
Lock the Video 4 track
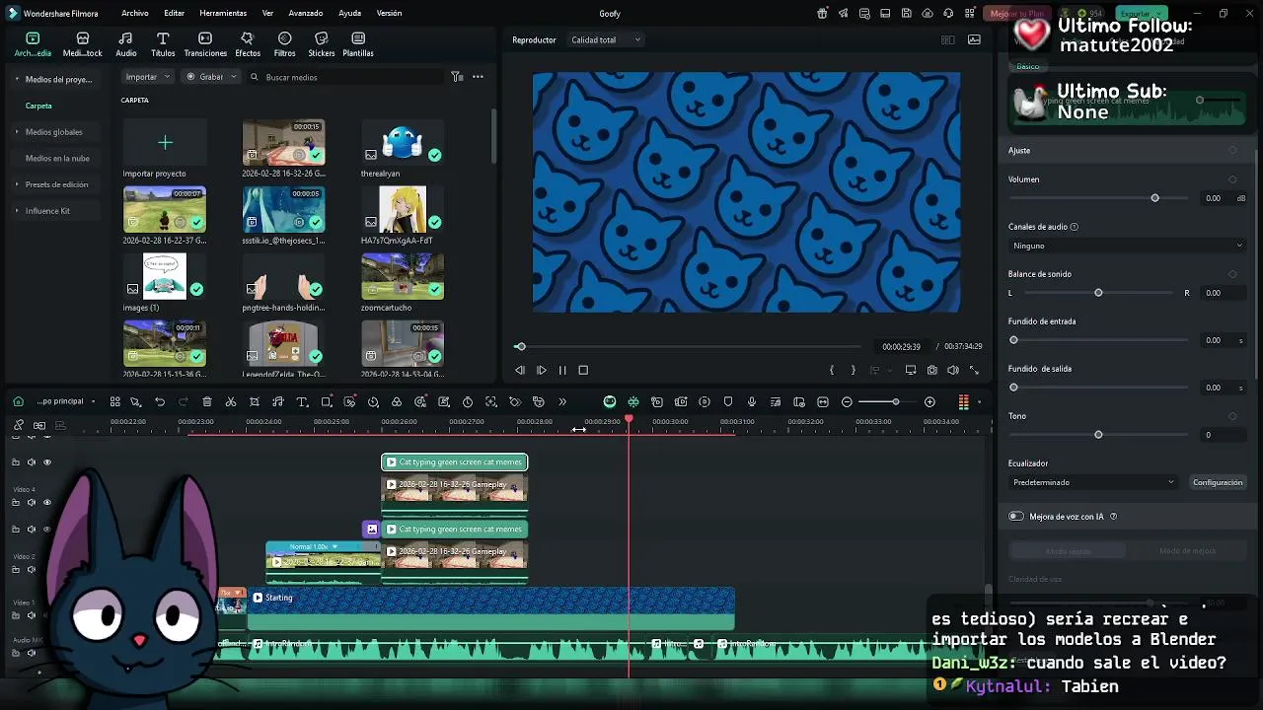pyautogui.click(x=16, y=502)
